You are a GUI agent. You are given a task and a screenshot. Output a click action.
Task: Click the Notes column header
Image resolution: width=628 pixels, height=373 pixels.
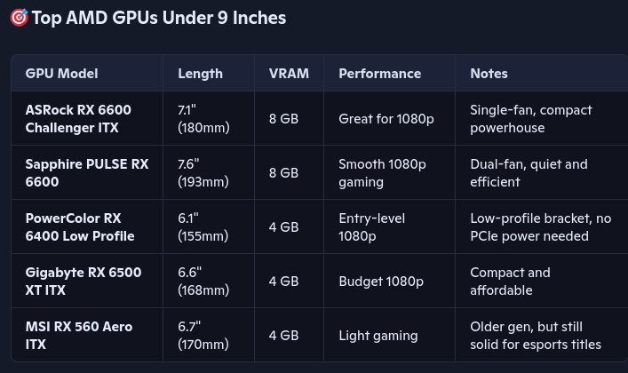tap(489, 74)
